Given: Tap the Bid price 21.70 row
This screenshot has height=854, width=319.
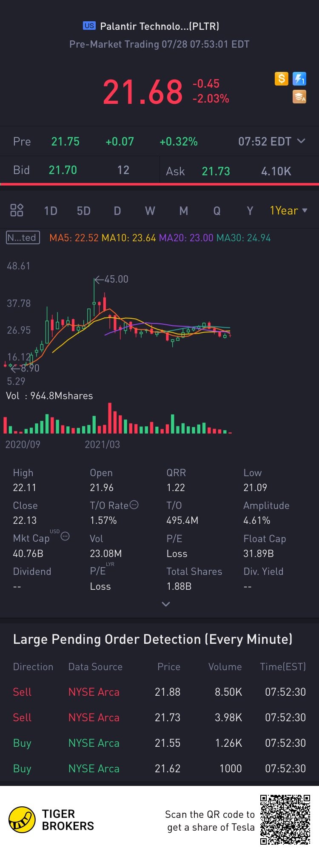Looking at the screenshot, I should tap(80, 170).
